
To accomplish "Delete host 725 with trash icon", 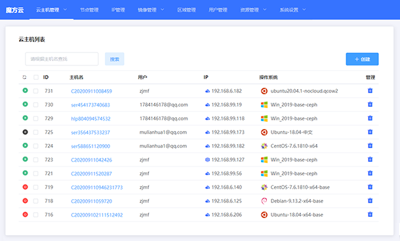I will pyautogui.click(x=370, y=132).
